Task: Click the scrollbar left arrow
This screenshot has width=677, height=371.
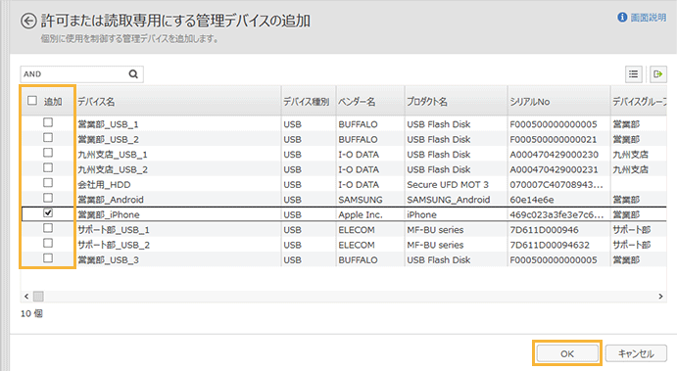Action: 26,297
